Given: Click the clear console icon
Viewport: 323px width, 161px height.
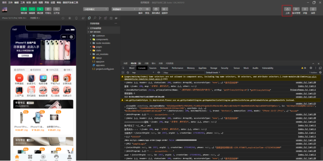Looking at the screenshot, I should coord(128,73).
